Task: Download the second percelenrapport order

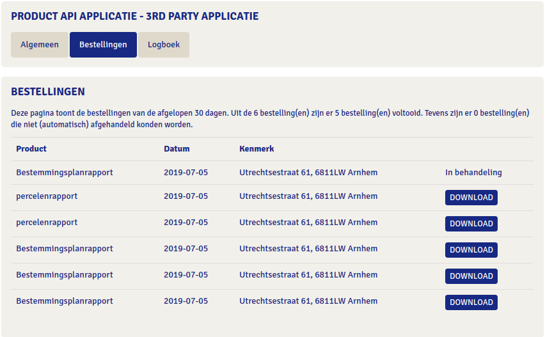Action: coord(471,224)
